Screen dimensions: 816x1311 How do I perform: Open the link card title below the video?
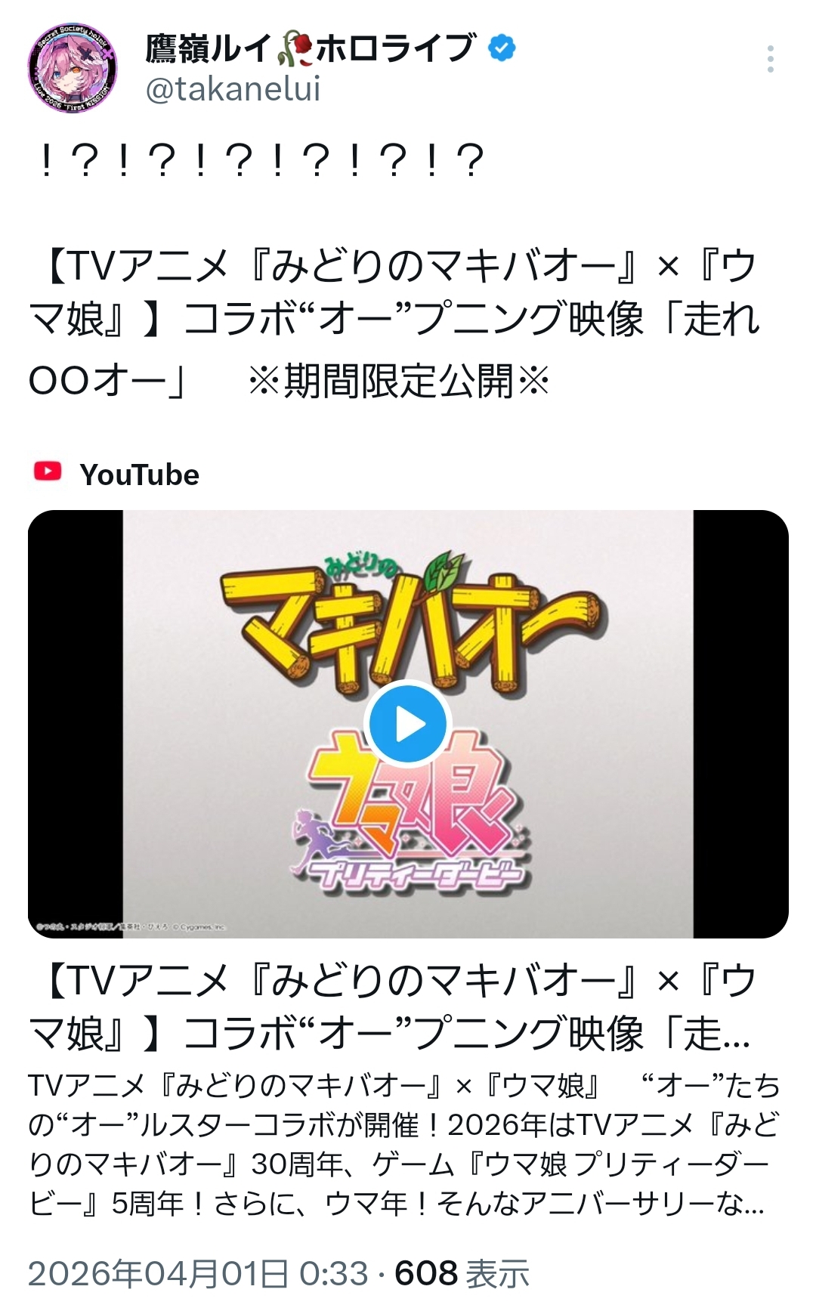pos(392,1008)
